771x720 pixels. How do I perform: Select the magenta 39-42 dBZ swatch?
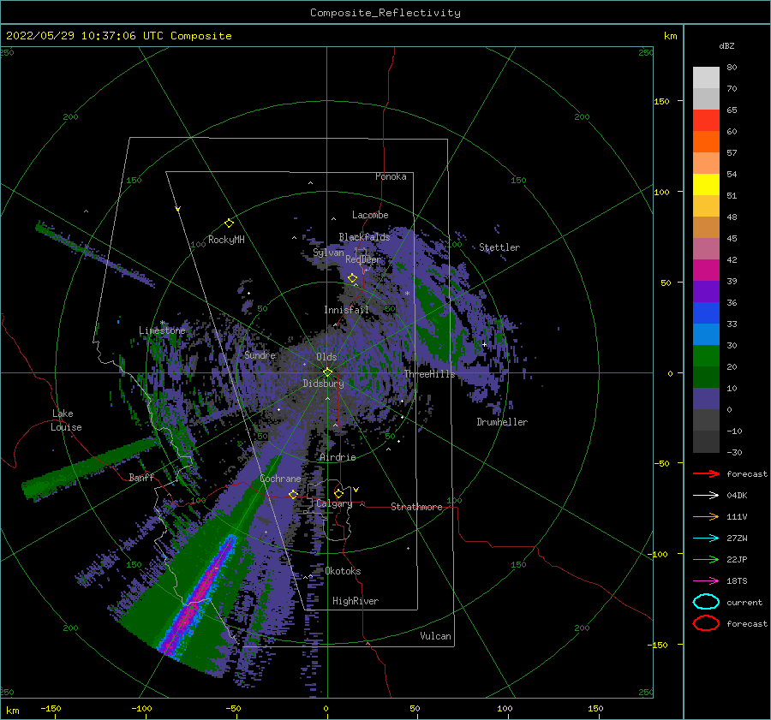tap(706, 271)
